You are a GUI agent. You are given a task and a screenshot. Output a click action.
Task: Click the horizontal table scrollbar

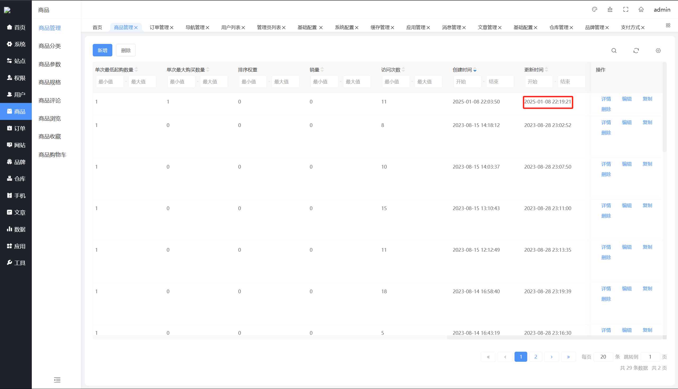[x=554, y=337]
